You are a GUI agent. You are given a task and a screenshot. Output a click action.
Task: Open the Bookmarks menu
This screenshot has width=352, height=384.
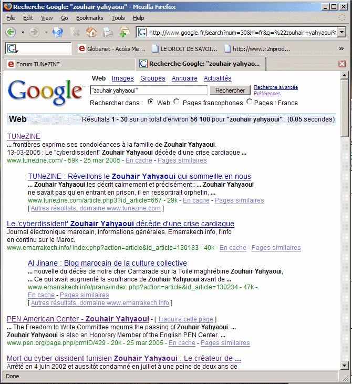pos(89,18)
